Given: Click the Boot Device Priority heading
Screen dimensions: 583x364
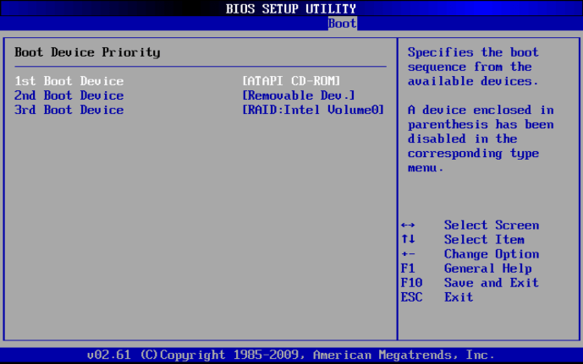Looking at the screenshot, I should point(87,52).
